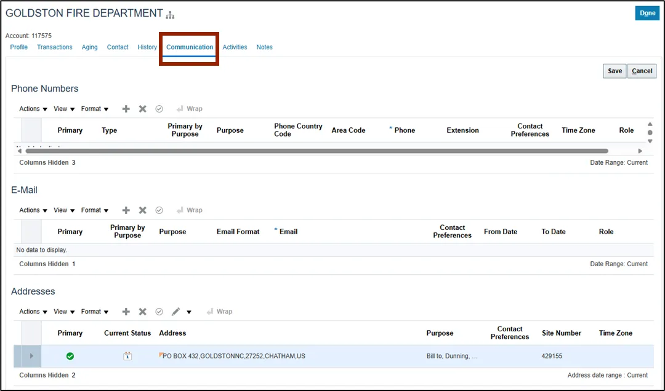Click the checkmark icon in E-Mail toolbar

159,210
